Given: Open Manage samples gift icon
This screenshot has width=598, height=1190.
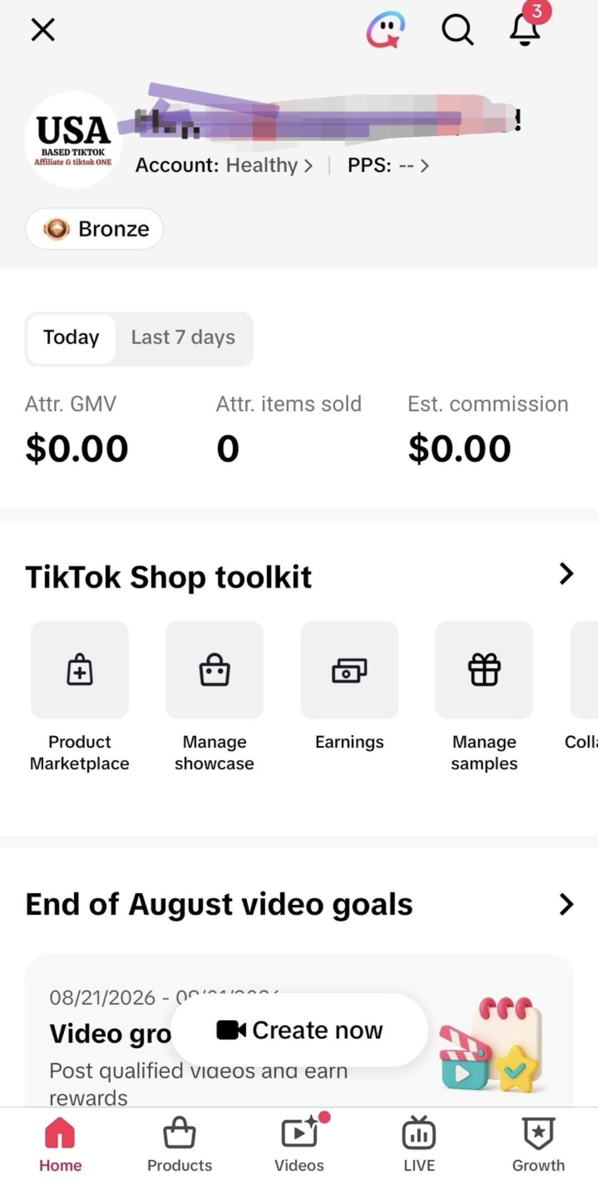Looking at the screenshot, I should tap(484, 670).
